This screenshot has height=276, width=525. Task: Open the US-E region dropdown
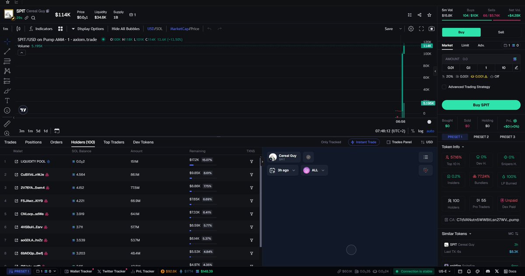coord(445,271)
